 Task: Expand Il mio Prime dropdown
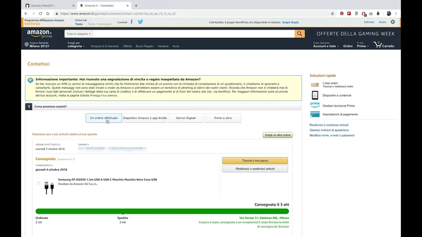(362, 45)
